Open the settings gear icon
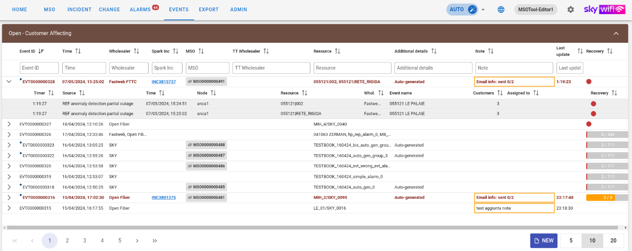 click(571, 9)
